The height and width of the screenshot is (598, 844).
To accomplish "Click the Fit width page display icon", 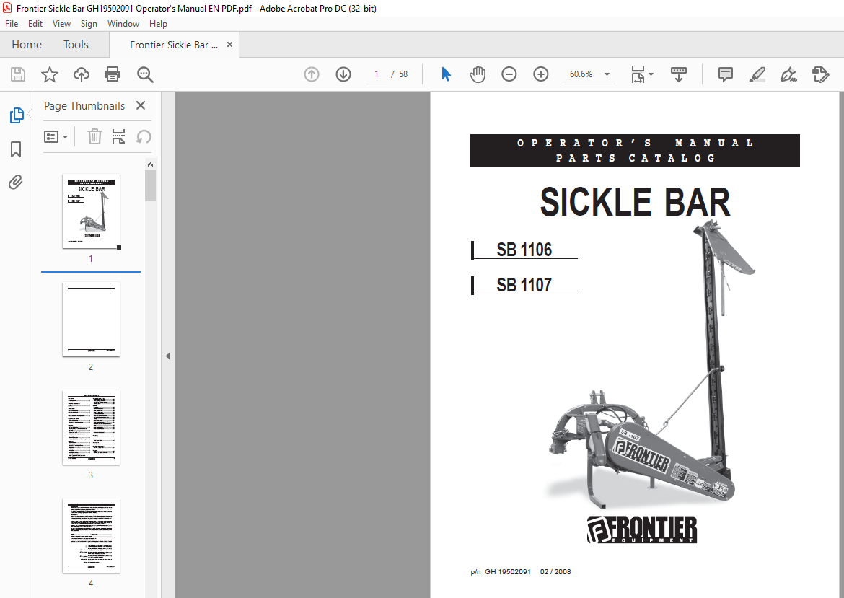I will point(637,74).
